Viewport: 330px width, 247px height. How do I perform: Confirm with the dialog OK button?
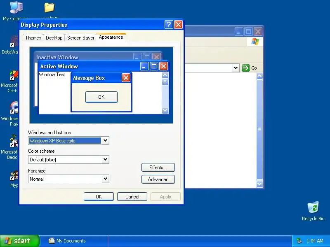(x=99, y=197)
